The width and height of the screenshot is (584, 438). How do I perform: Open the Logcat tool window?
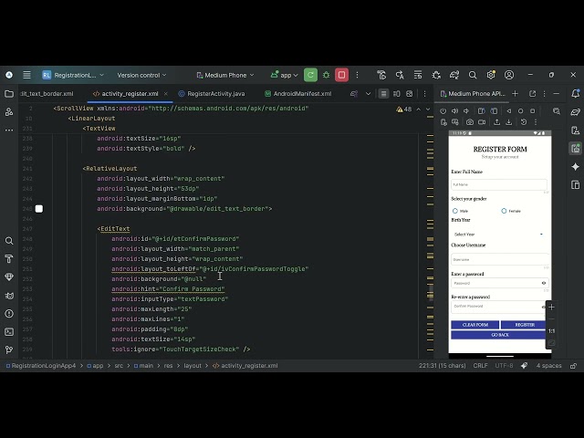tap(9, 296)
